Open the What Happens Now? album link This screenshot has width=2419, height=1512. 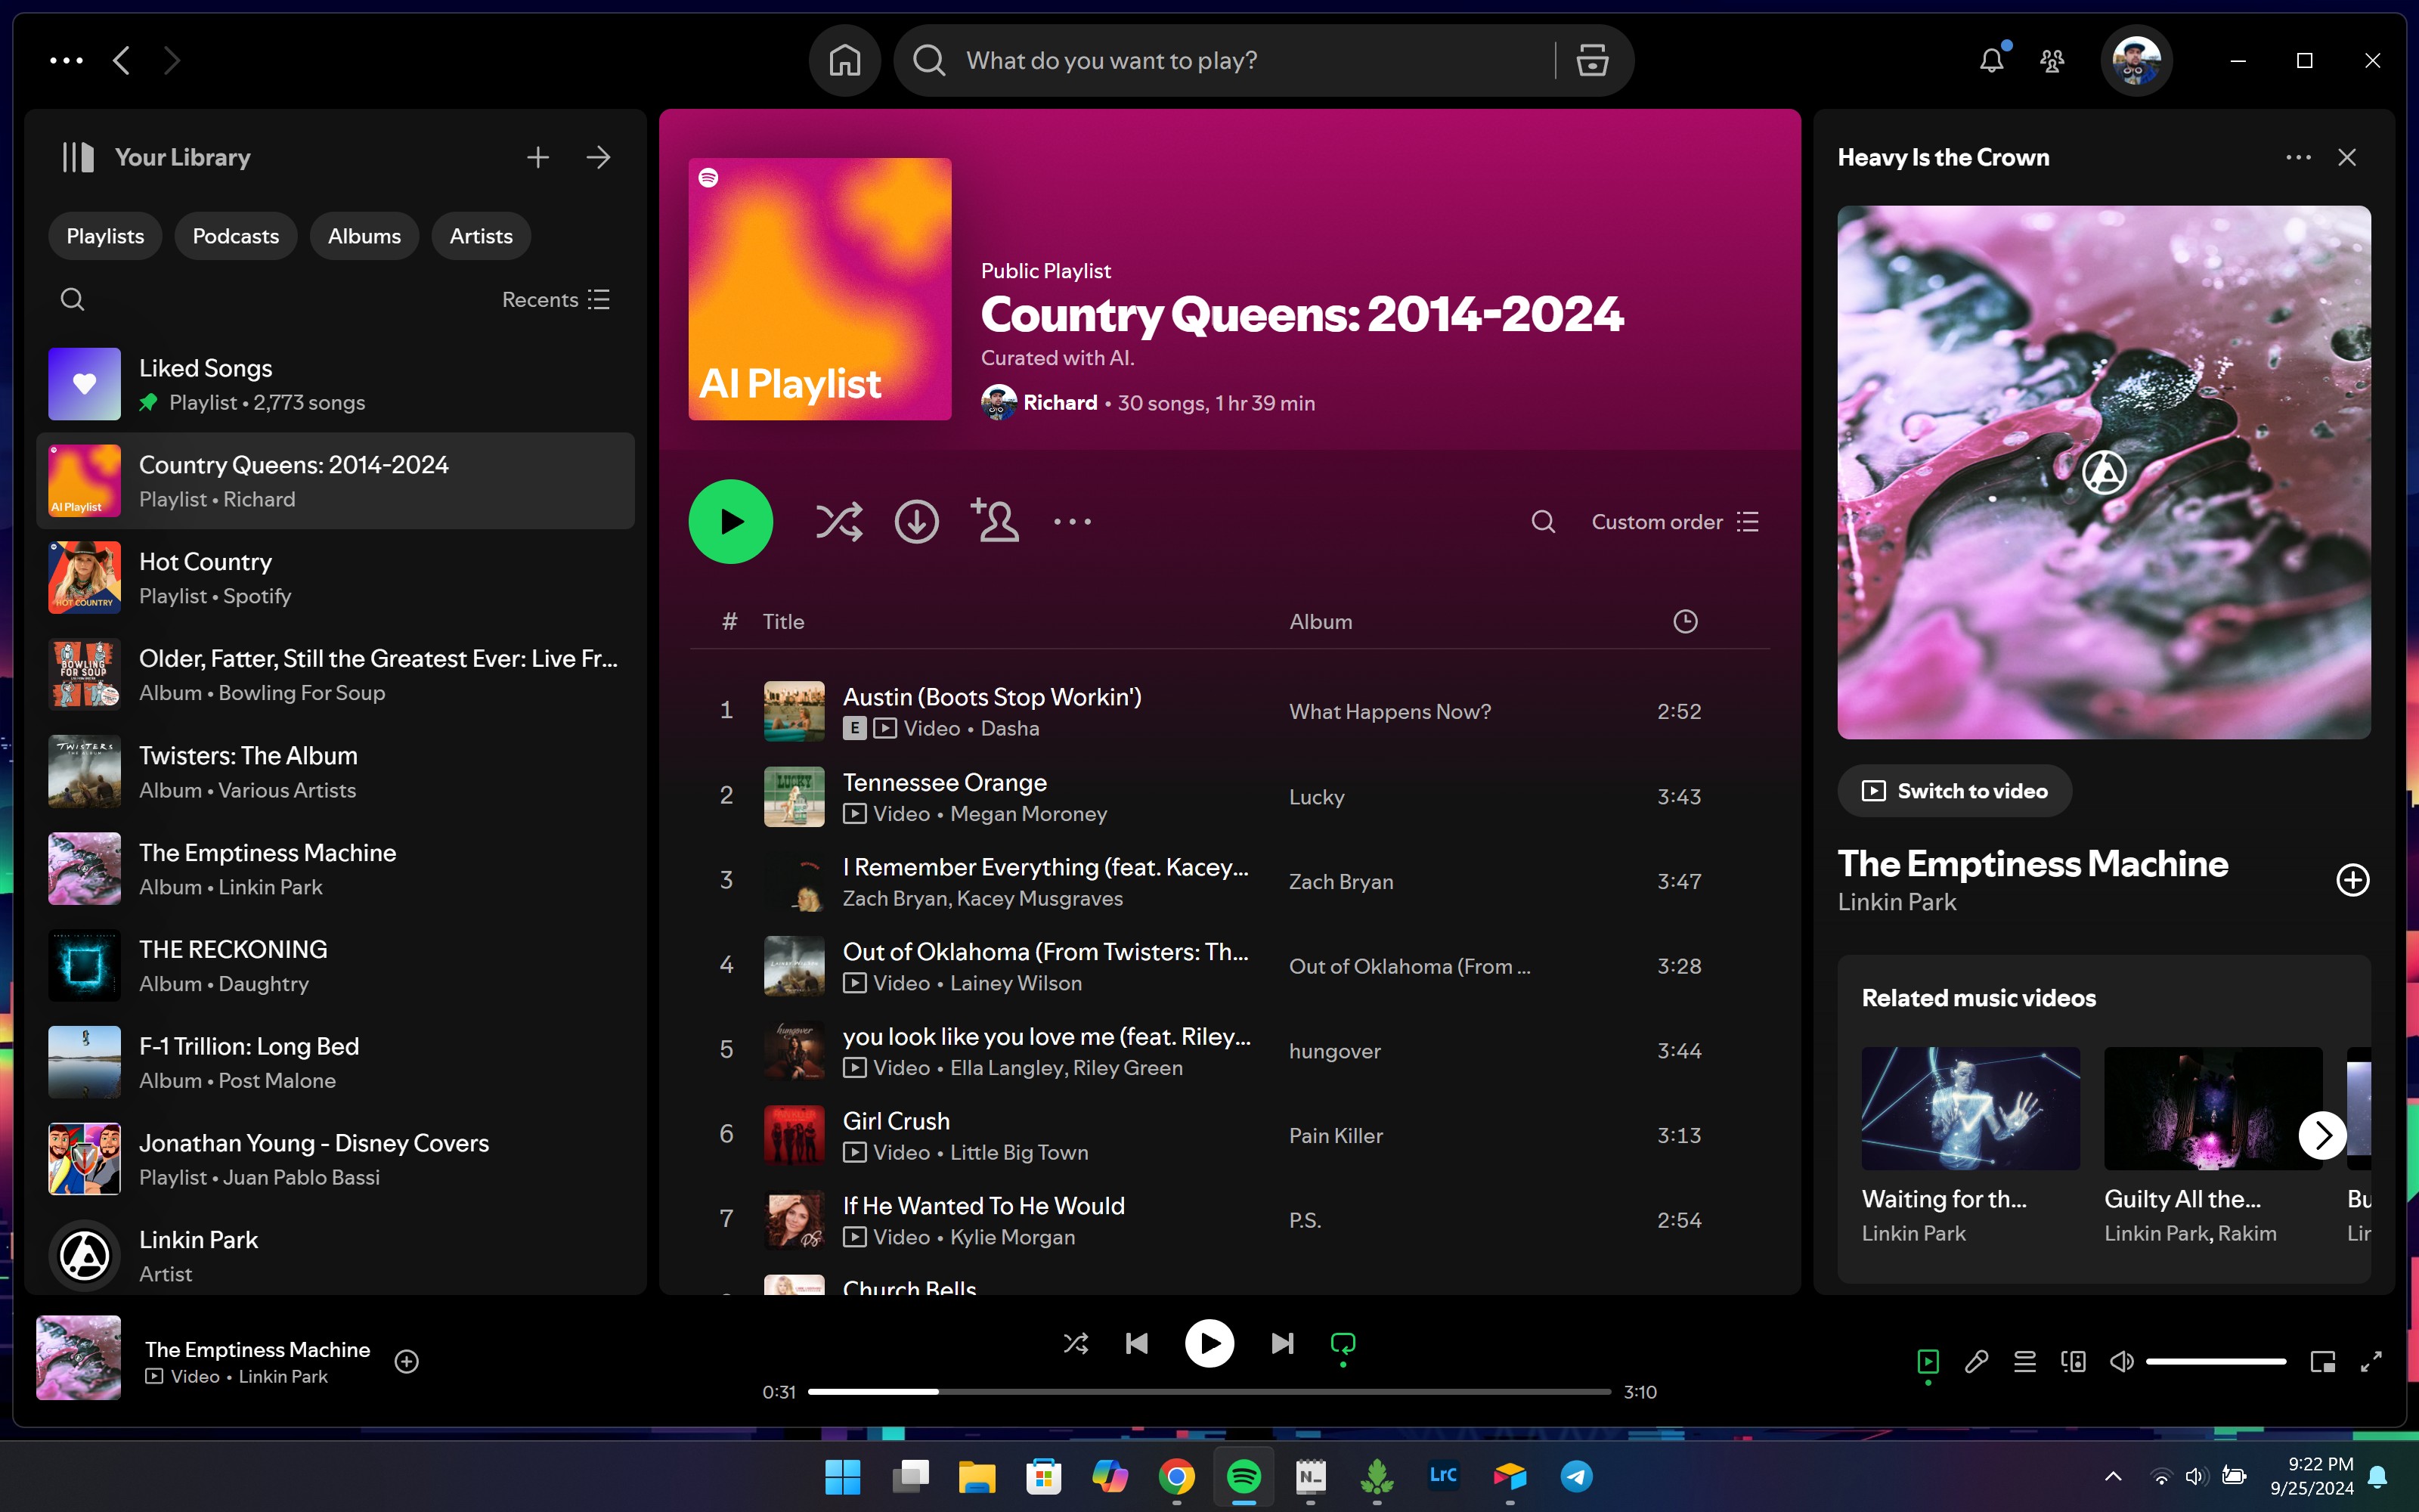[1389, 711]
